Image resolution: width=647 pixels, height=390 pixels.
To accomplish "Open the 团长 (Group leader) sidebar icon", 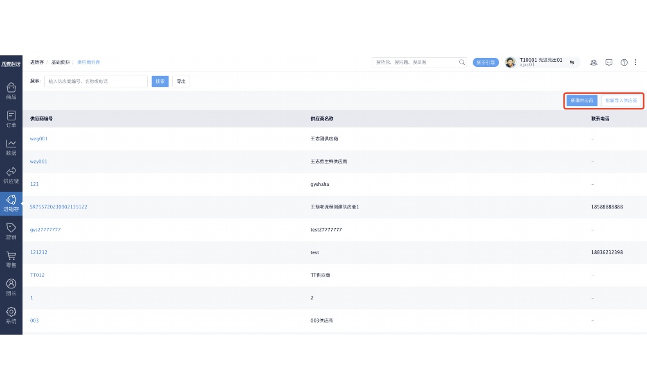I will pyautogui.click(x=11, y=286).
